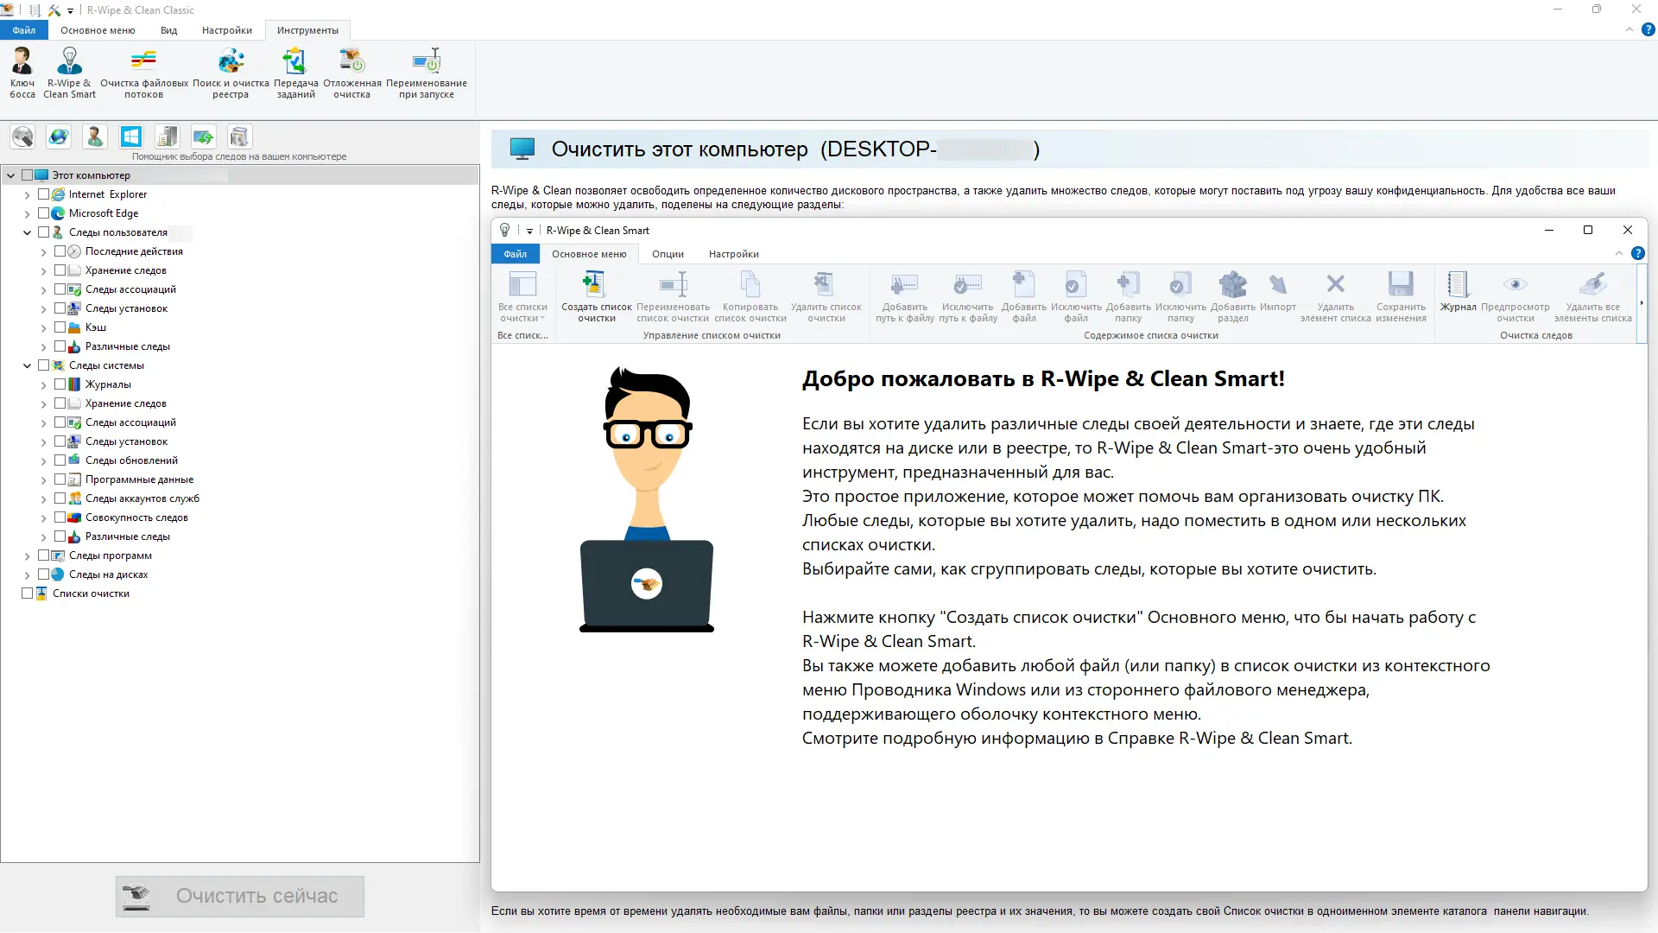Tick the Журналы checkbox
Image resolution: width=1658 pixels, height=933 pixels.
tap(60, 384)
